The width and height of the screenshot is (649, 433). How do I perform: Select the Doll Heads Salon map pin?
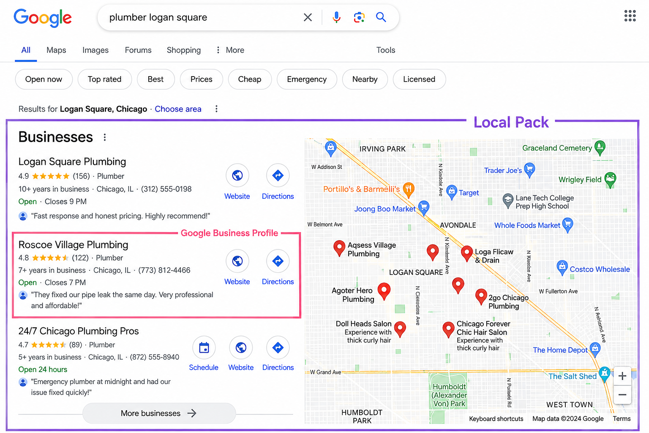point(400,329)
